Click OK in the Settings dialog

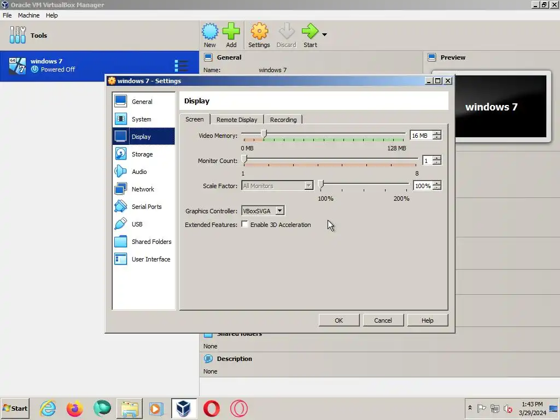(339, 320)
